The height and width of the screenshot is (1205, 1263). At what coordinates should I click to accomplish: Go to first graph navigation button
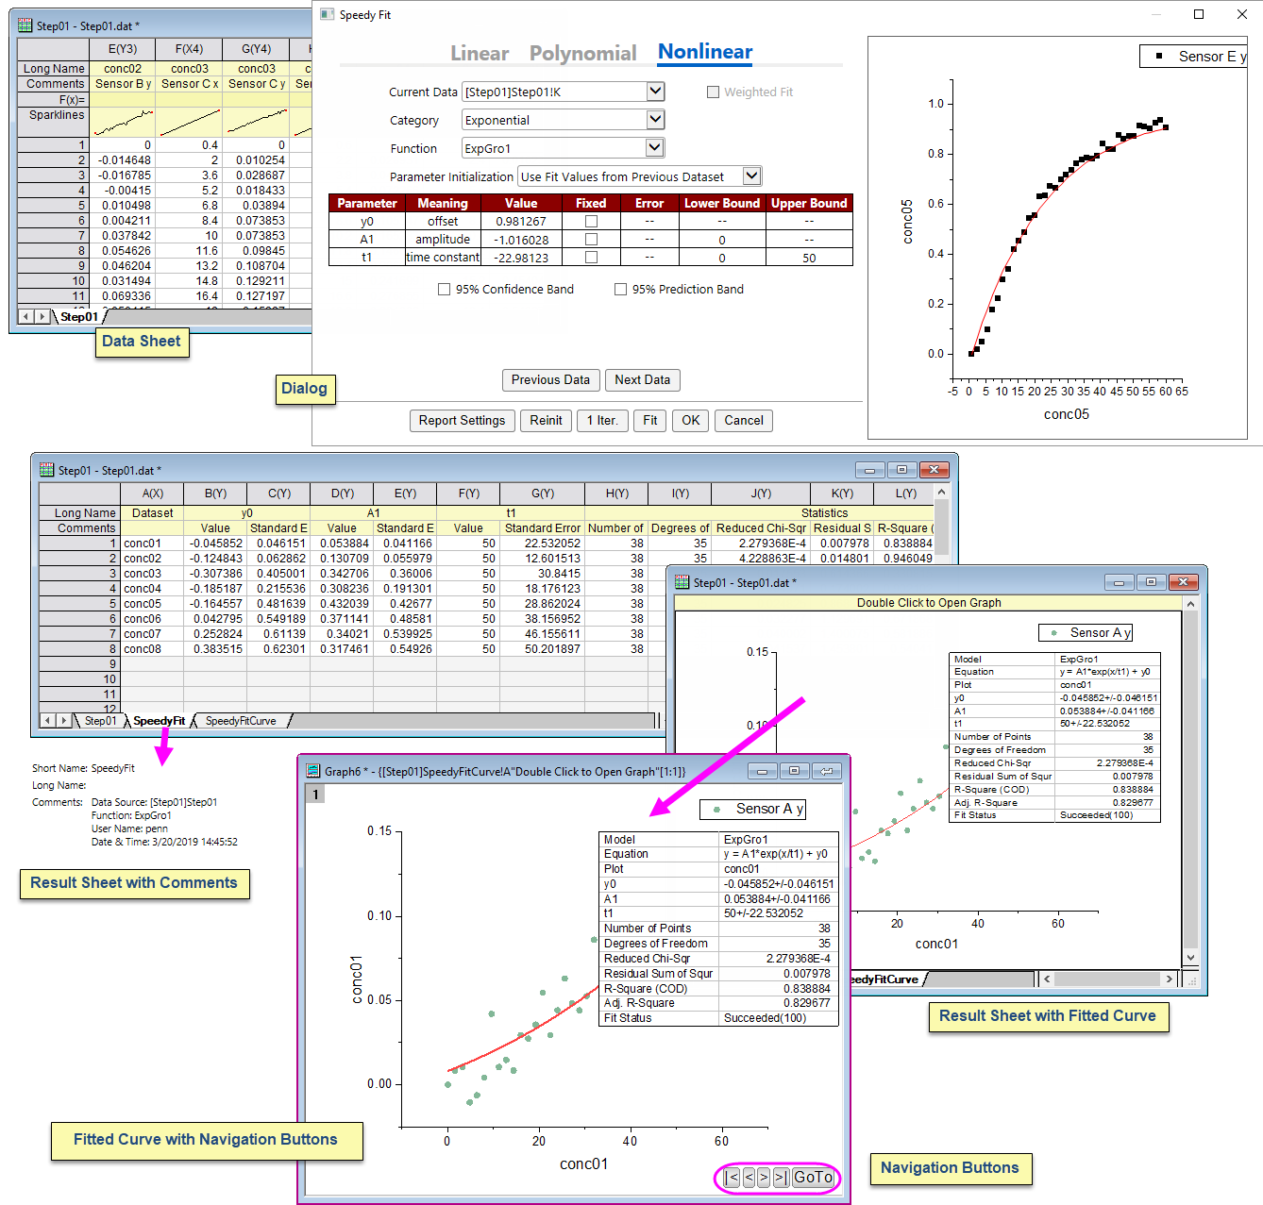click(732, 1177)
